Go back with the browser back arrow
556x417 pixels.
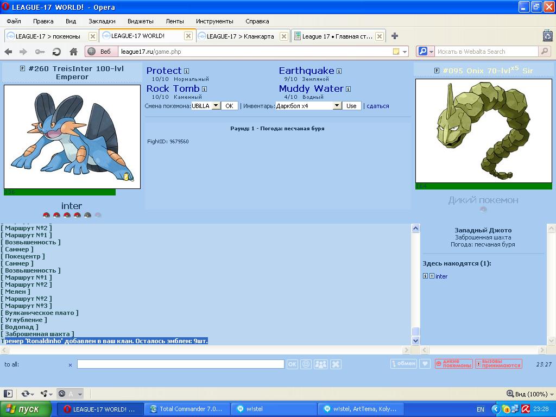tap(8, 52)
